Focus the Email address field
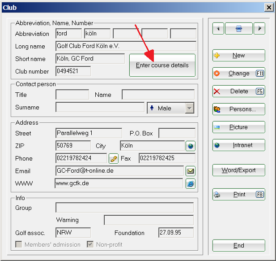 [119, 171]
